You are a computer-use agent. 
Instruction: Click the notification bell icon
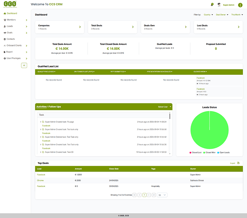(212, 5)
